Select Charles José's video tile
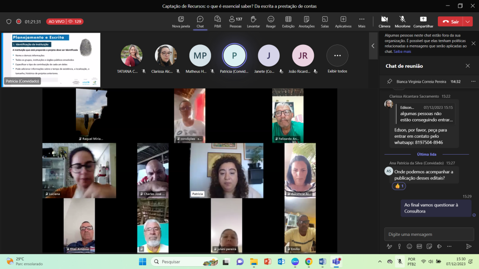 (153, 170)
